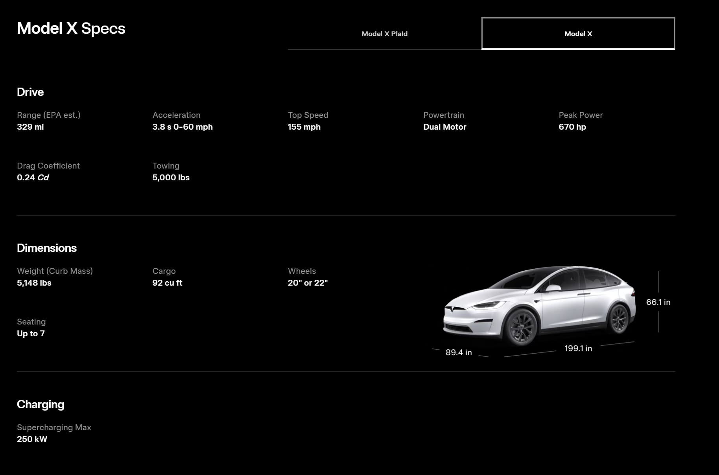
Task: Click the Range (EPA est.) label
Action: tap(49, 115)
